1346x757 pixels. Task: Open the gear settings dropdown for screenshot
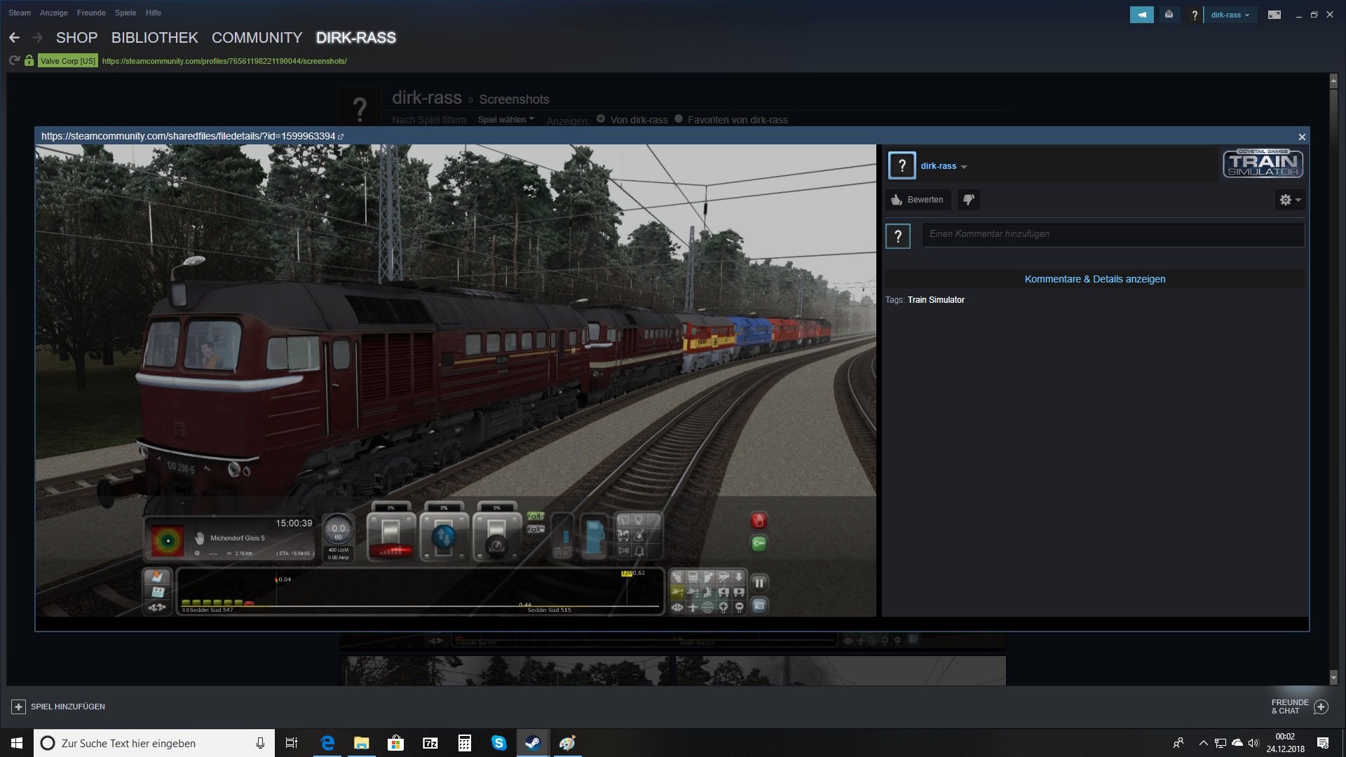(1289, 200)
